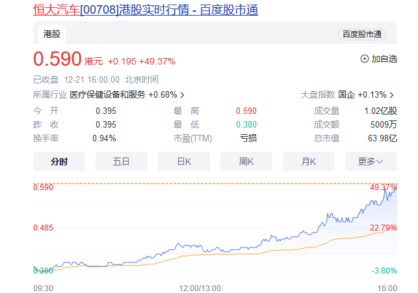418x293 pixels.
Task: Open the 恒大汽车[00708]港股实时行情 title link
Action: click(146, 10)
